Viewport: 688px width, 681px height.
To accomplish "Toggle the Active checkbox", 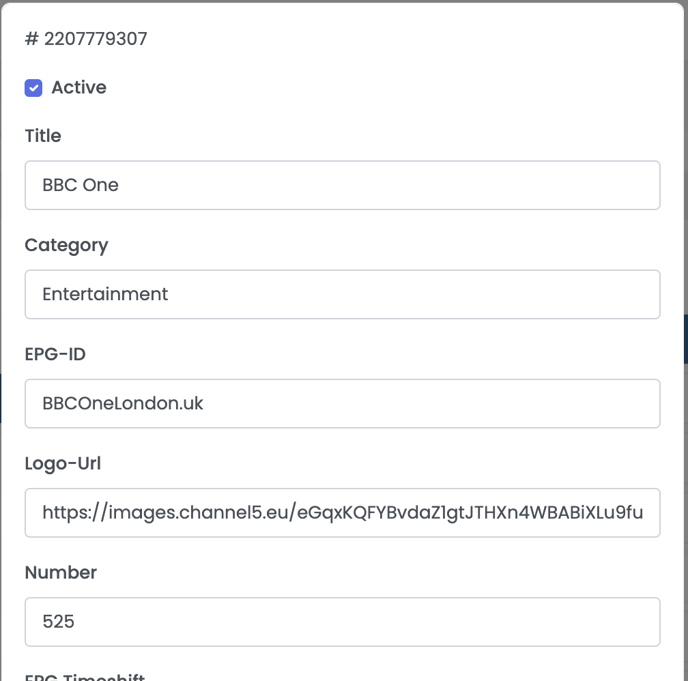I will [33, 88].
